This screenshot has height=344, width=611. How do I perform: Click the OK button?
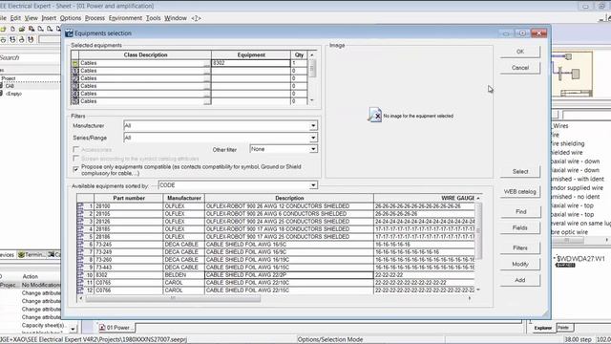[x=519, y=52]
